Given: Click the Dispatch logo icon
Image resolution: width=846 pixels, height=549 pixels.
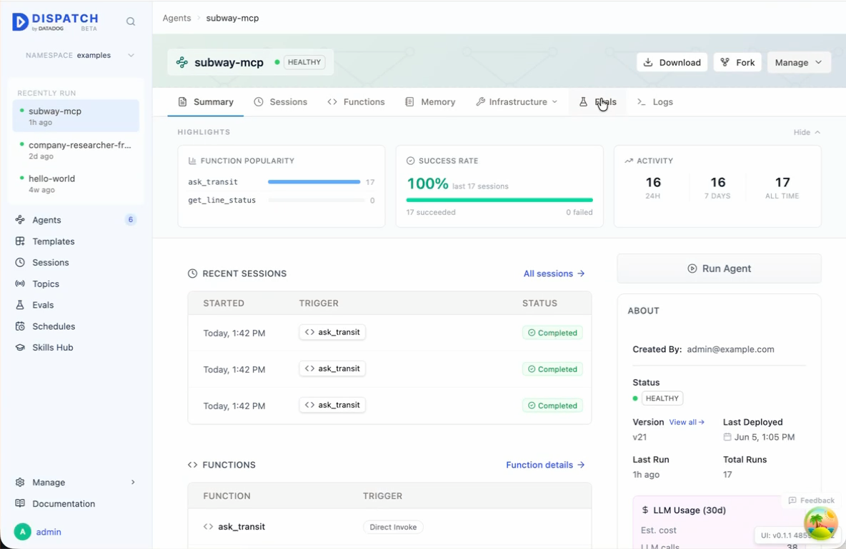Looking at the screenshot, I should [x=20, y=22].
